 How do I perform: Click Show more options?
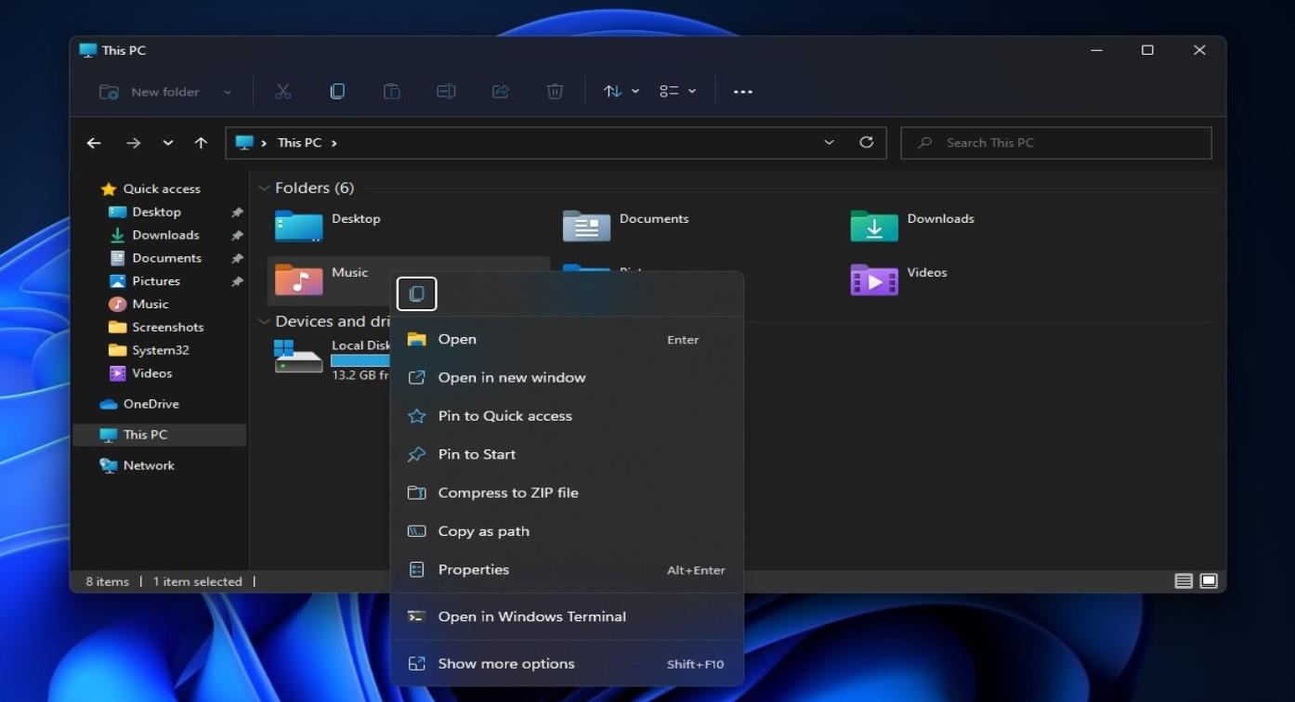tap(505, 664)
